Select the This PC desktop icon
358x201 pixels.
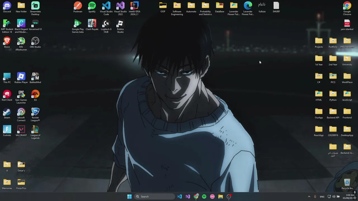[x=7, y=78]
